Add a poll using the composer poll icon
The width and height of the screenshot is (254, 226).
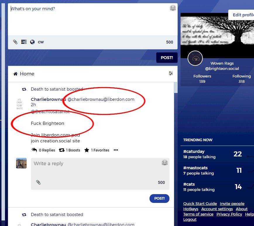[x=24, y=42]
